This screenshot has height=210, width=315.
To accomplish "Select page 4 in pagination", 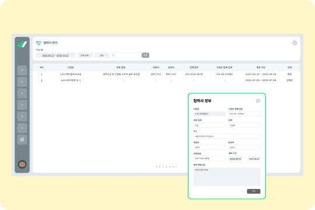I will (170, 167).
